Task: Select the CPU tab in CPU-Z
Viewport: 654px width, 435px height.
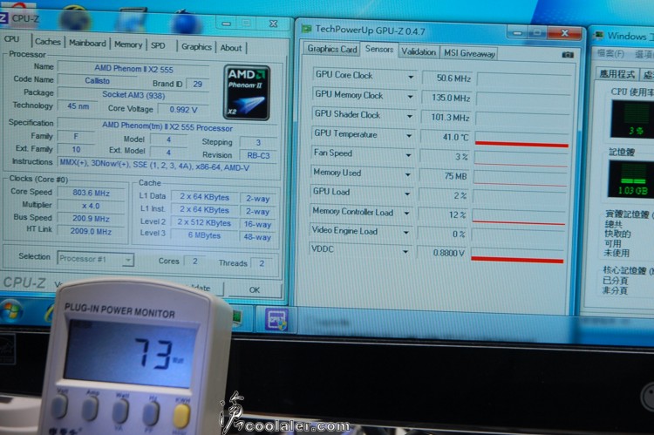Action: pyautogui.click(x=12, y=39)
